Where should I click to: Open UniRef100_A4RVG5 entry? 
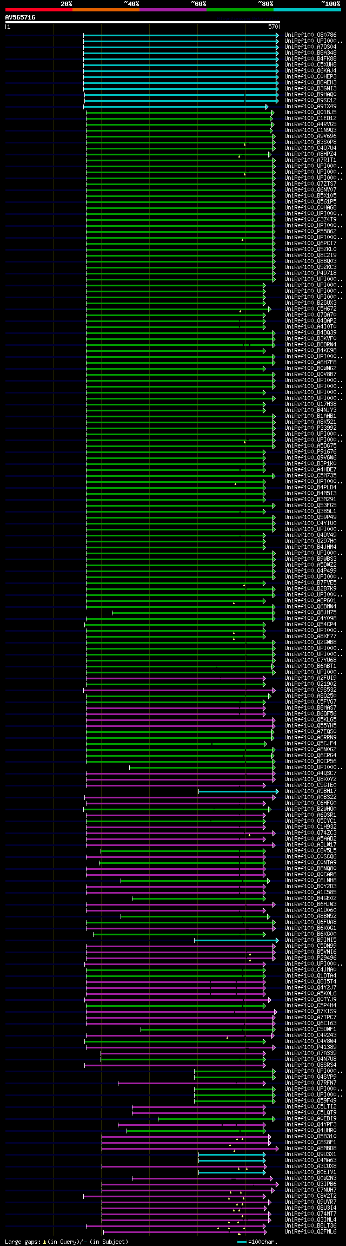(x=310, y=124)
